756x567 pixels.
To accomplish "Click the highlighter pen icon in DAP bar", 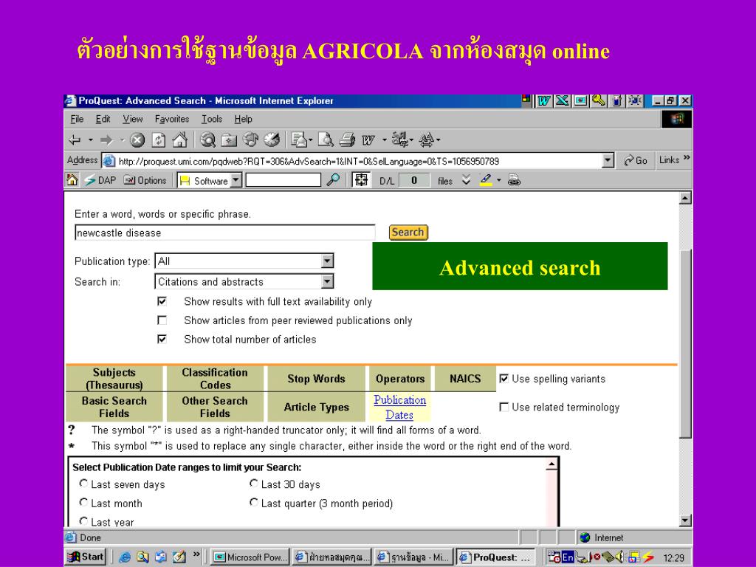I will [x=486, y=180].
